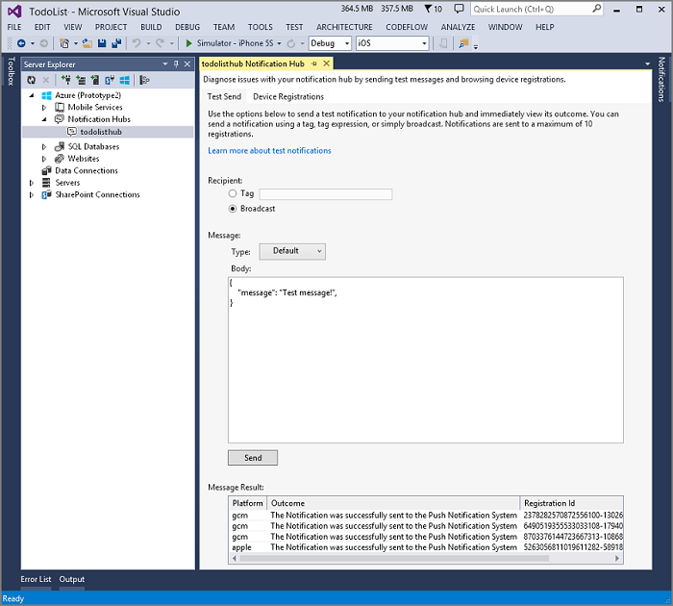Click the Message Result horizontal scrollbar
Image resolution: width=673 pixels, height=606 pixels.
pos(394,558)
